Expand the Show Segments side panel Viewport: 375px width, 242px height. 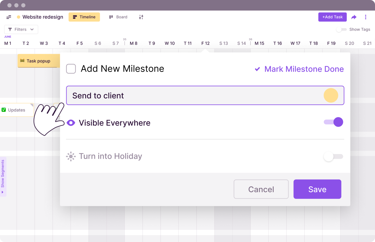3,177
